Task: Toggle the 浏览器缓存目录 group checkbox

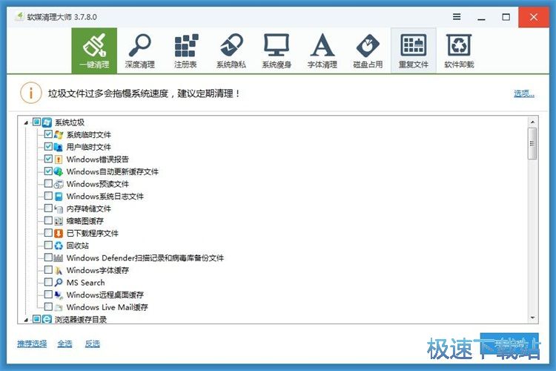Action: pos(36,319)
